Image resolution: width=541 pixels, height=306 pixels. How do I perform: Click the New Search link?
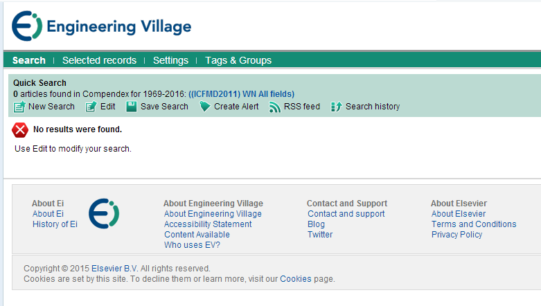[51, 107]
